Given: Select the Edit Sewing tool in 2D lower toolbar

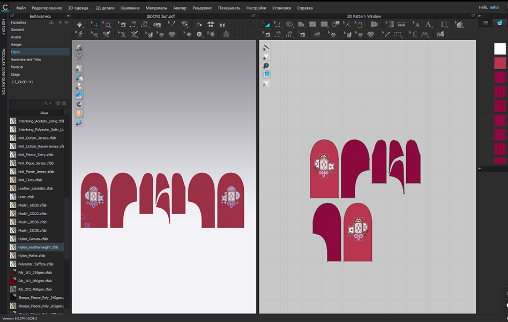Looking at the screenshot, I should click(x=266, y=34).
